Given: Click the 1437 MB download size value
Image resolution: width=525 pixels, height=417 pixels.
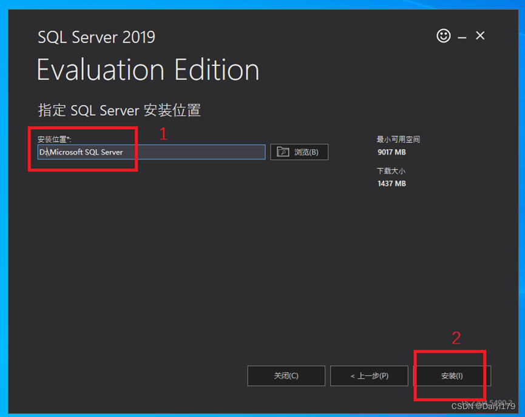Looking at the screenshot, I should (391, 184).
